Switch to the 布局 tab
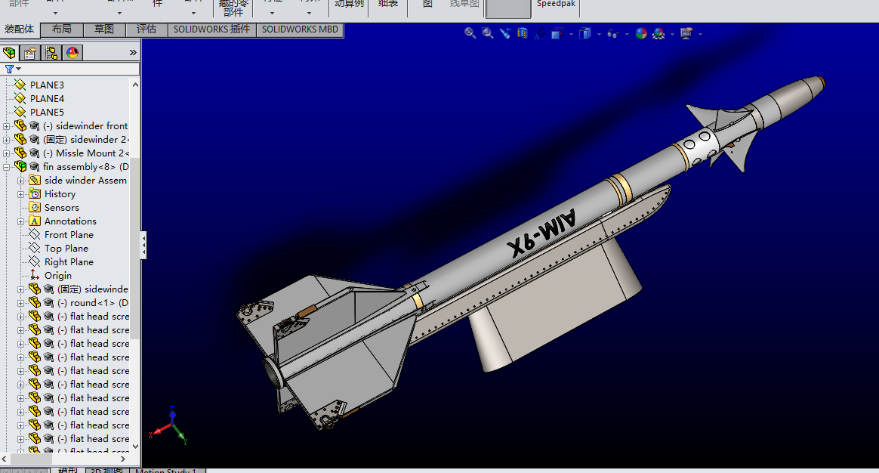Screen dimensions: 879x473 [62, 29]
